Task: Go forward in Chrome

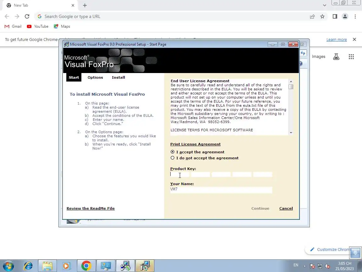Action: (17, 16)
